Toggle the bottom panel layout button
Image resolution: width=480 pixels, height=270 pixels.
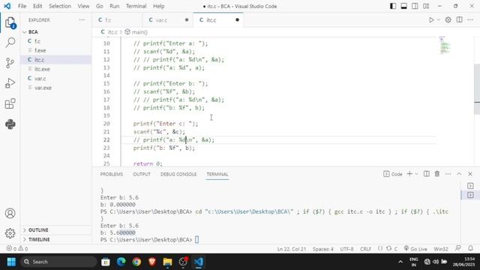tap(404, 6)
